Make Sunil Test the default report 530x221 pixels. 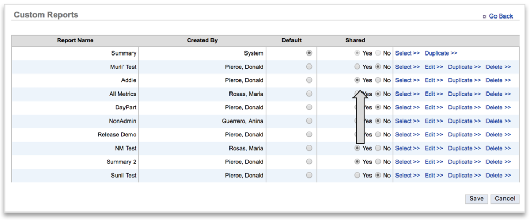pos(309,176)
